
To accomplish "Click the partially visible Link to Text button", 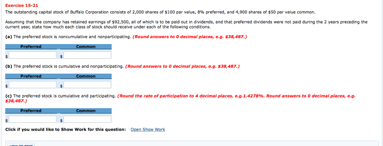I will [x=21, y=145].
